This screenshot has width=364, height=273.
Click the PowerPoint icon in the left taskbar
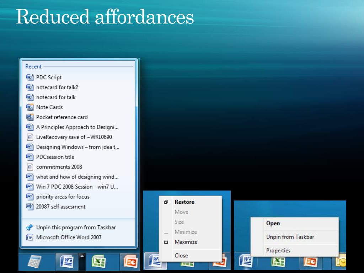pos(131,262)
